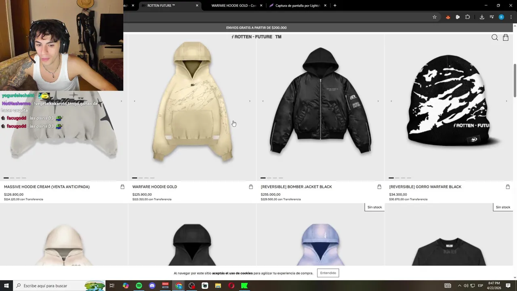Previous image arrow on Warfare Hoodie Gold
This screenshot has height=291, width=517.
click(x=135, y=101)
